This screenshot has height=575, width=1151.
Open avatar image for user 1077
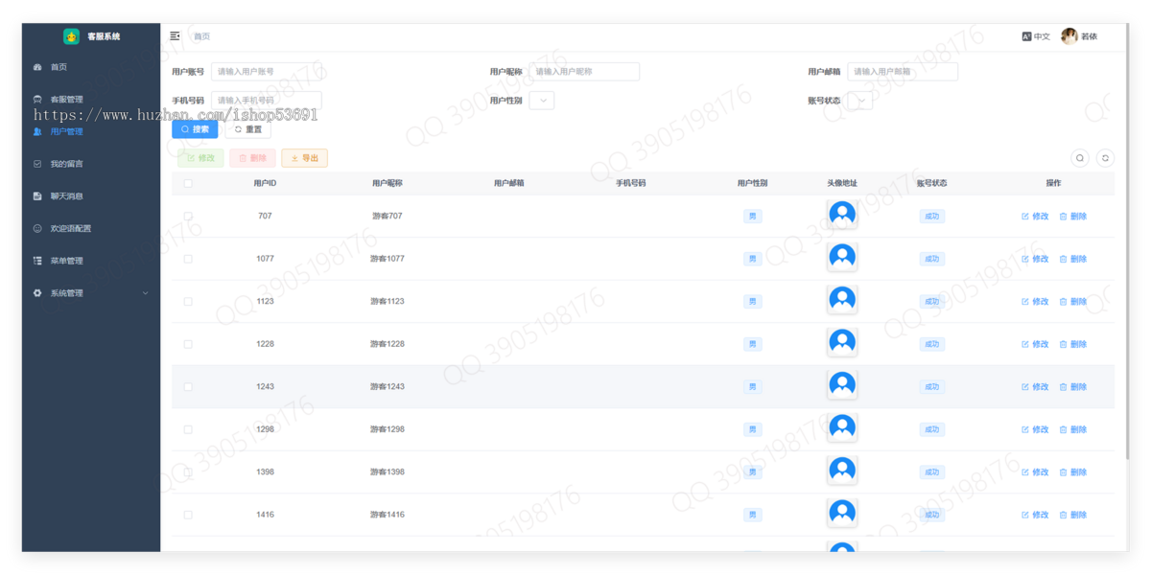point(842,257)
